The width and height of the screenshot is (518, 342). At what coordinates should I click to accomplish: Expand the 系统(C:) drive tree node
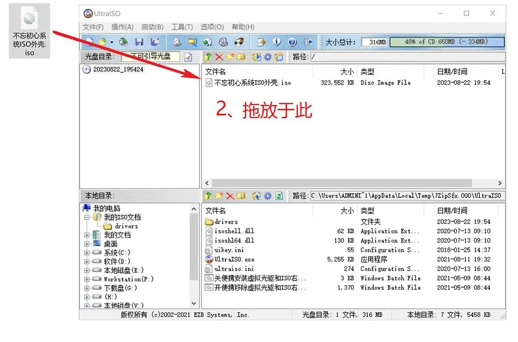(x=87, y=253)
